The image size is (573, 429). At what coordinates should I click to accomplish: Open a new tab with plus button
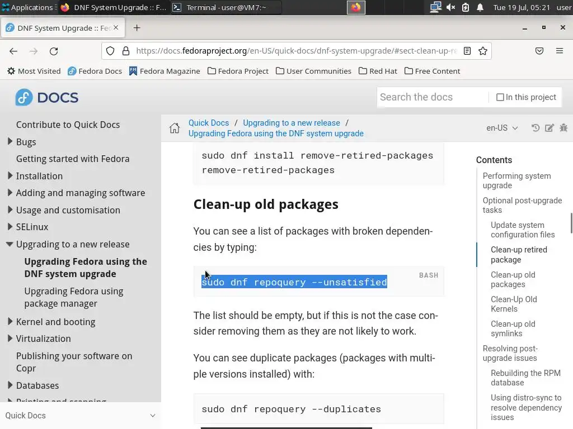pos(137,28)
